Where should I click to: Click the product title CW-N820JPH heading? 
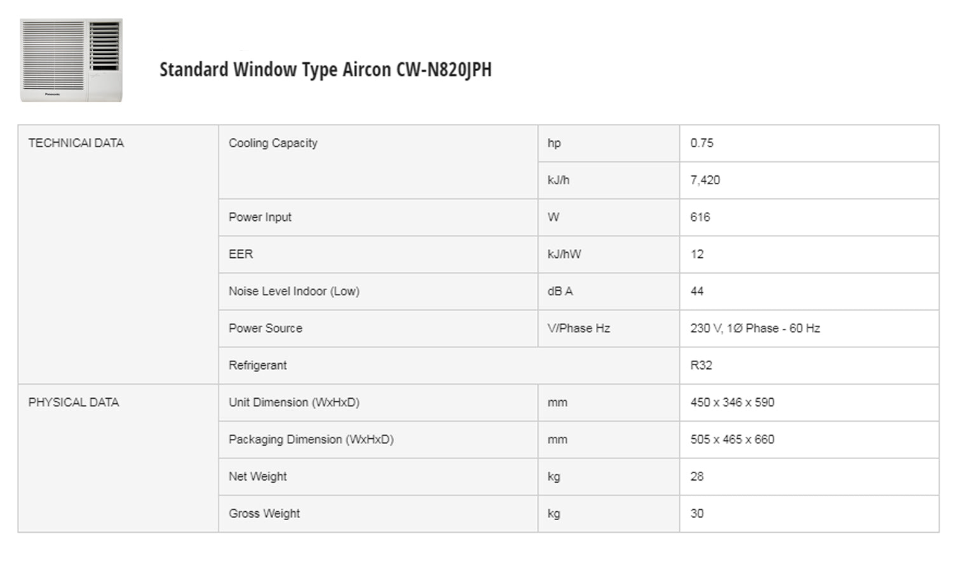(325, 69)
